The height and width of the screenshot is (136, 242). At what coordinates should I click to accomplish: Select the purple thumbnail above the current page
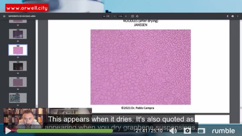point(18,34)
